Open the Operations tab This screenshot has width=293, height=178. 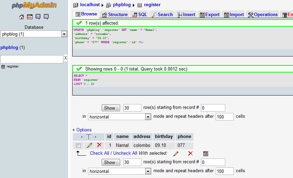[263, 15]
